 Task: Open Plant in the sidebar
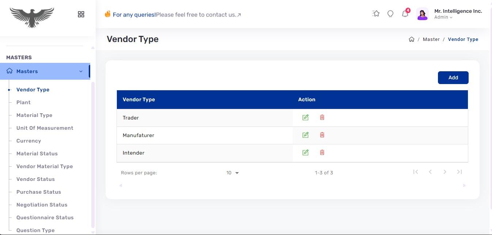tap(23, 102)
